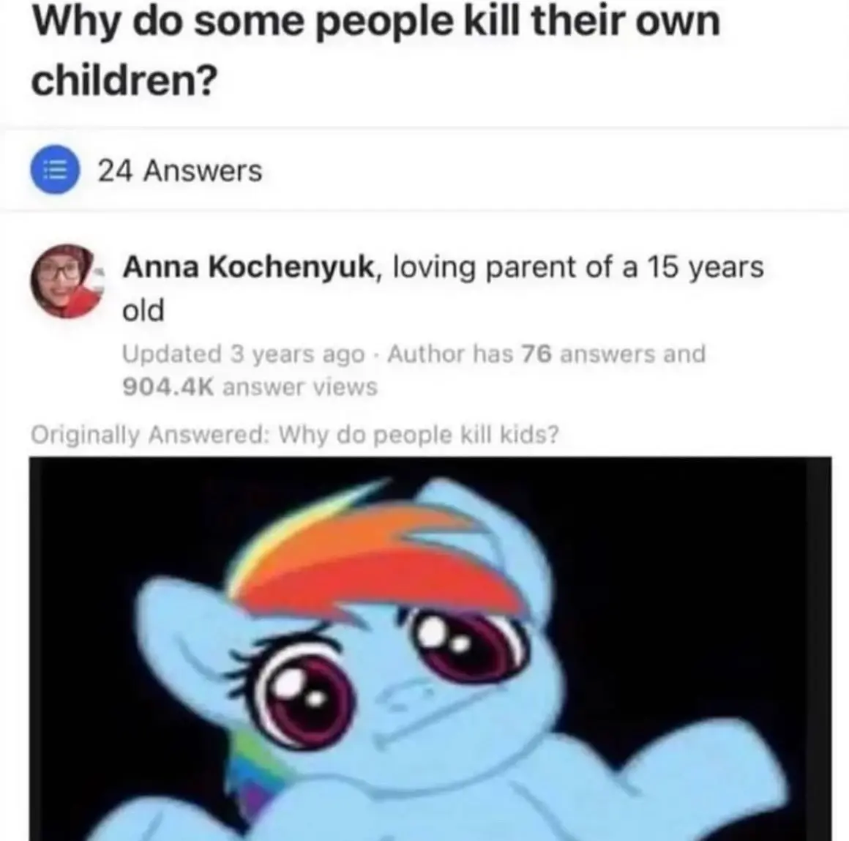Open author name Anna Kochenyuk
Viewport: 849px width, 841px height.
(x=249, y=267)
